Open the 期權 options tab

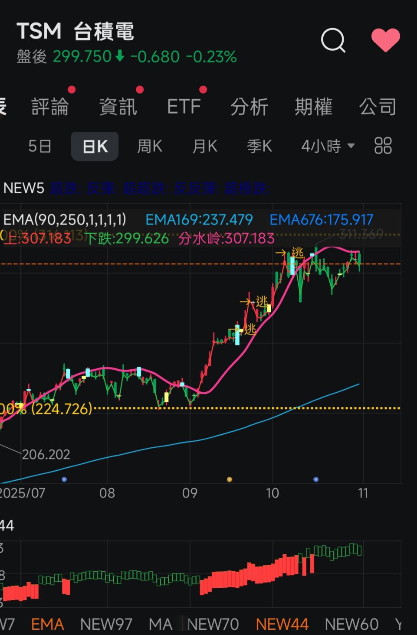(313, 107)
